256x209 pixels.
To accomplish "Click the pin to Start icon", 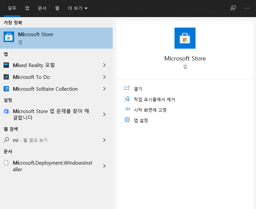I will (x=127, y=109).
